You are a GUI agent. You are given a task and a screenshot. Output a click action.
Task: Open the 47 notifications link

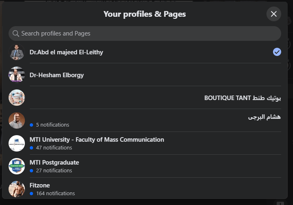click(54, 147)
